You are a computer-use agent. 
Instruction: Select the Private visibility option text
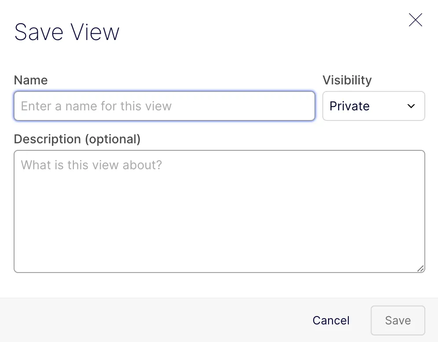click(x=350, y=106)
